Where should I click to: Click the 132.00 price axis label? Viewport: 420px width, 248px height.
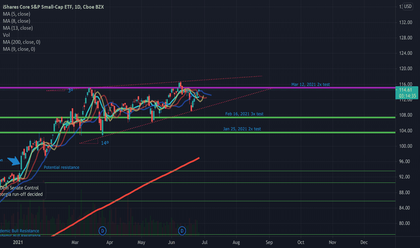[406, 23]
